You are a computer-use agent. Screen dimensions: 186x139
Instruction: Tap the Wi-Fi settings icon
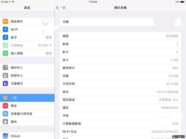point(5,29)
